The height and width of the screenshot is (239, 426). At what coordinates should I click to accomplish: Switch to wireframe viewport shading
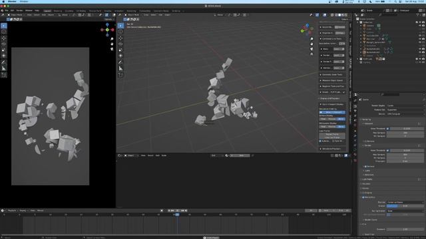click(x=336, y=15)
